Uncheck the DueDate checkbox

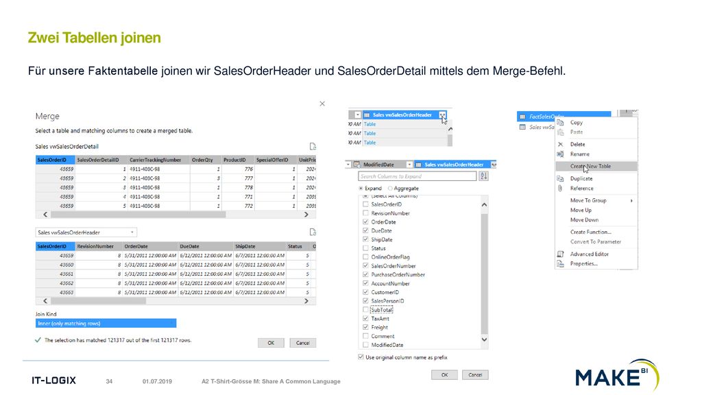[365, 230]
